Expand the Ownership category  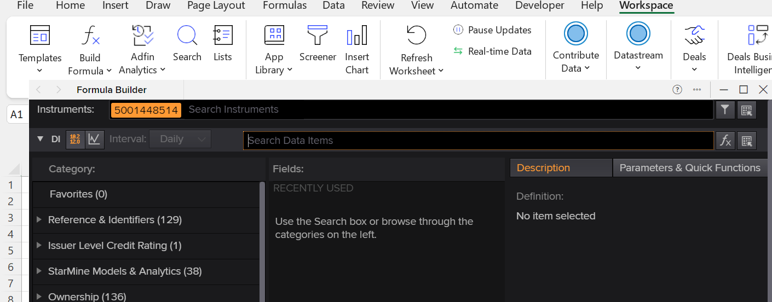39,297
